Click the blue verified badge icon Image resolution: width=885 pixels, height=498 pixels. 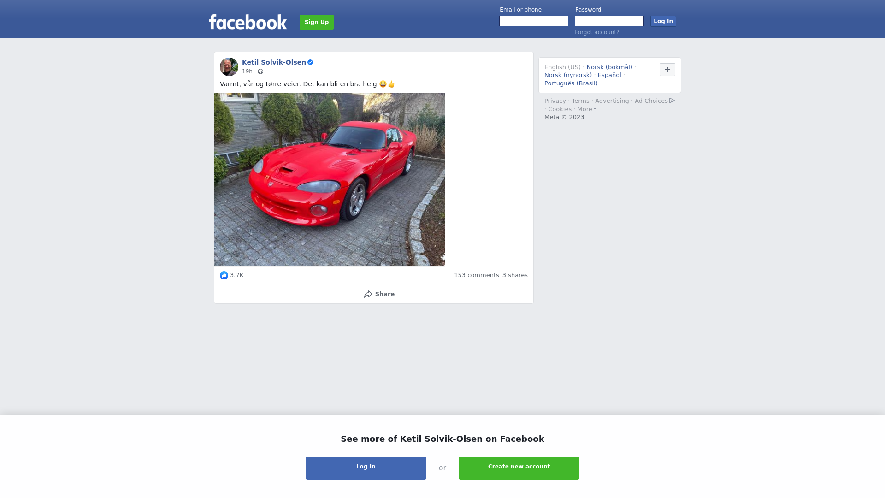tap(310, 62)
